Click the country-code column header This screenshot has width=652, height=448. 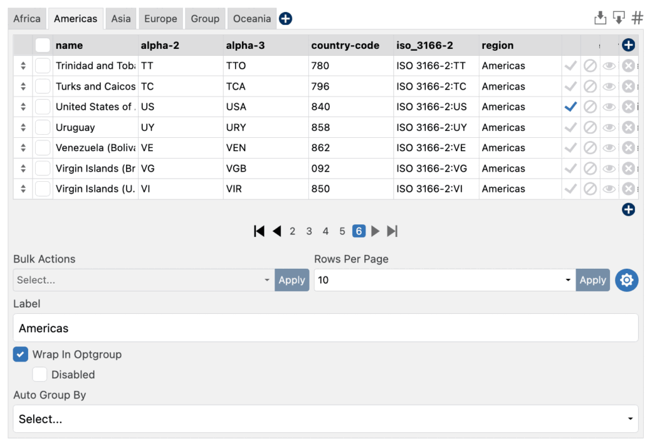(x=351, y=45)
